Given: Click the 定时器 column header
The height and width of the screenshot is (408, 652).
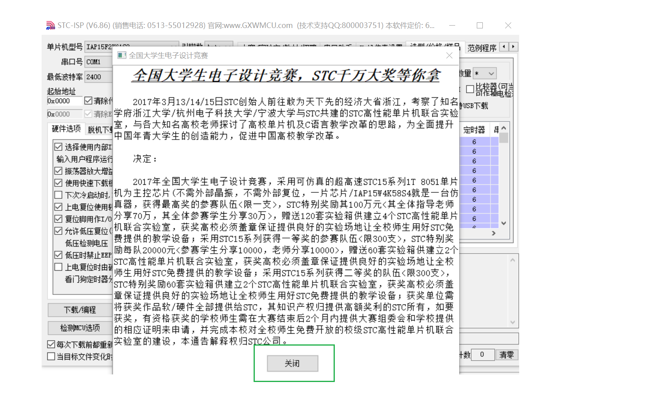Looking at the screenshot, I should [x=474, y=130].
